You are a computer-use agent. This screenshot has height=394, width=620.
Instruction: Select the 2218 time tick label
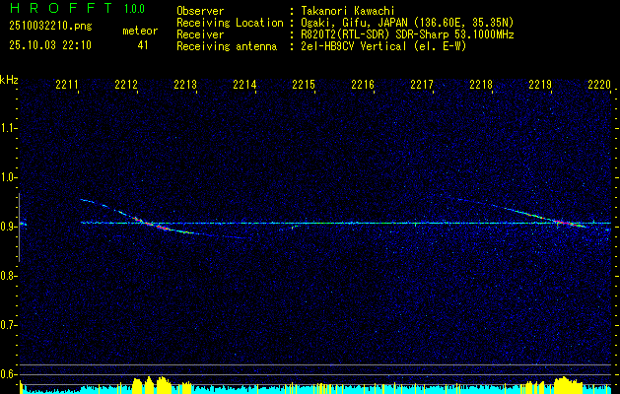click(x=481, y=85)
